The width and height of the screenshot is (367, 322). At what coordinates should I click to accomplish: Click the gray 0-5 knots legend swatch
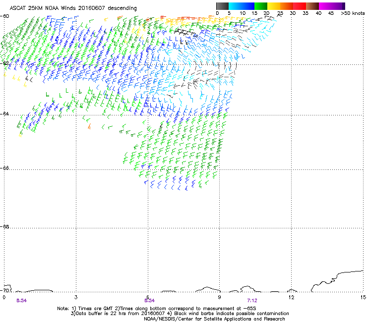coord(222,6)
